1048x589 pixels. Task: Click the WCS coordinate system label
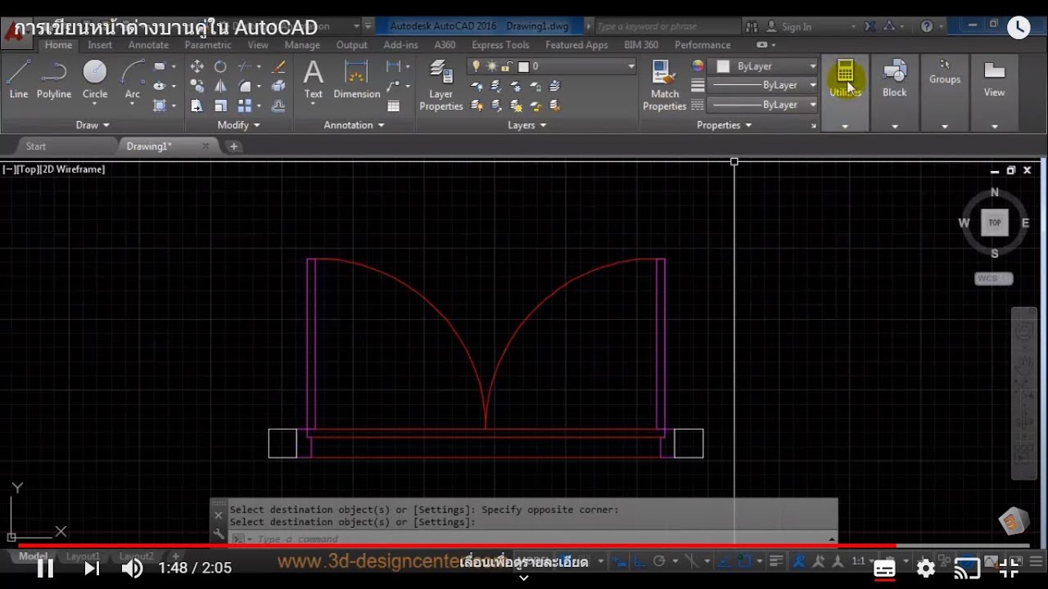pos(994,278)
